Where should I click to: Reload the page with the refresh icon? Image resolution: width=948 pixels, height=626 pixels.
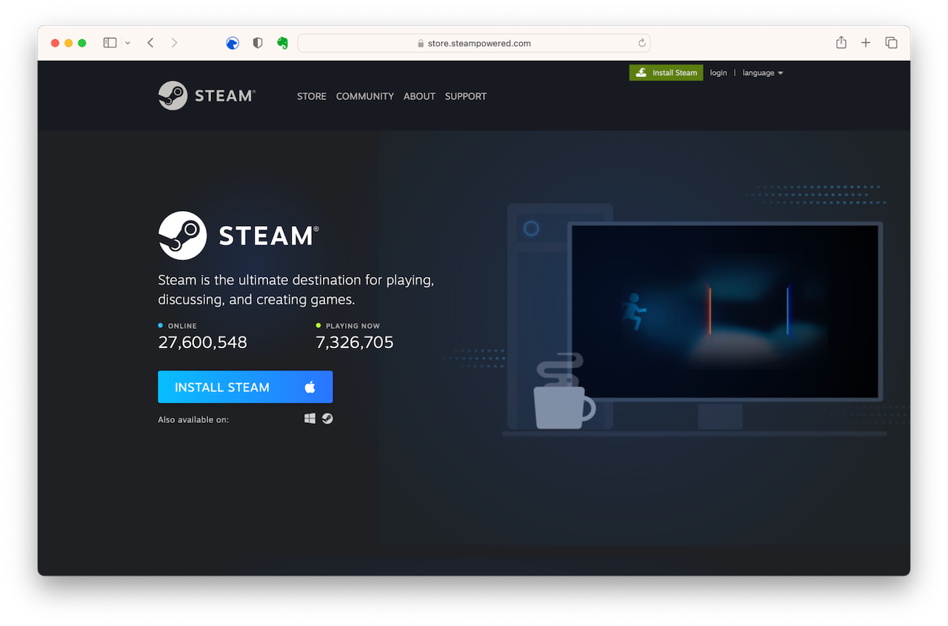click(x=642, y=43)
